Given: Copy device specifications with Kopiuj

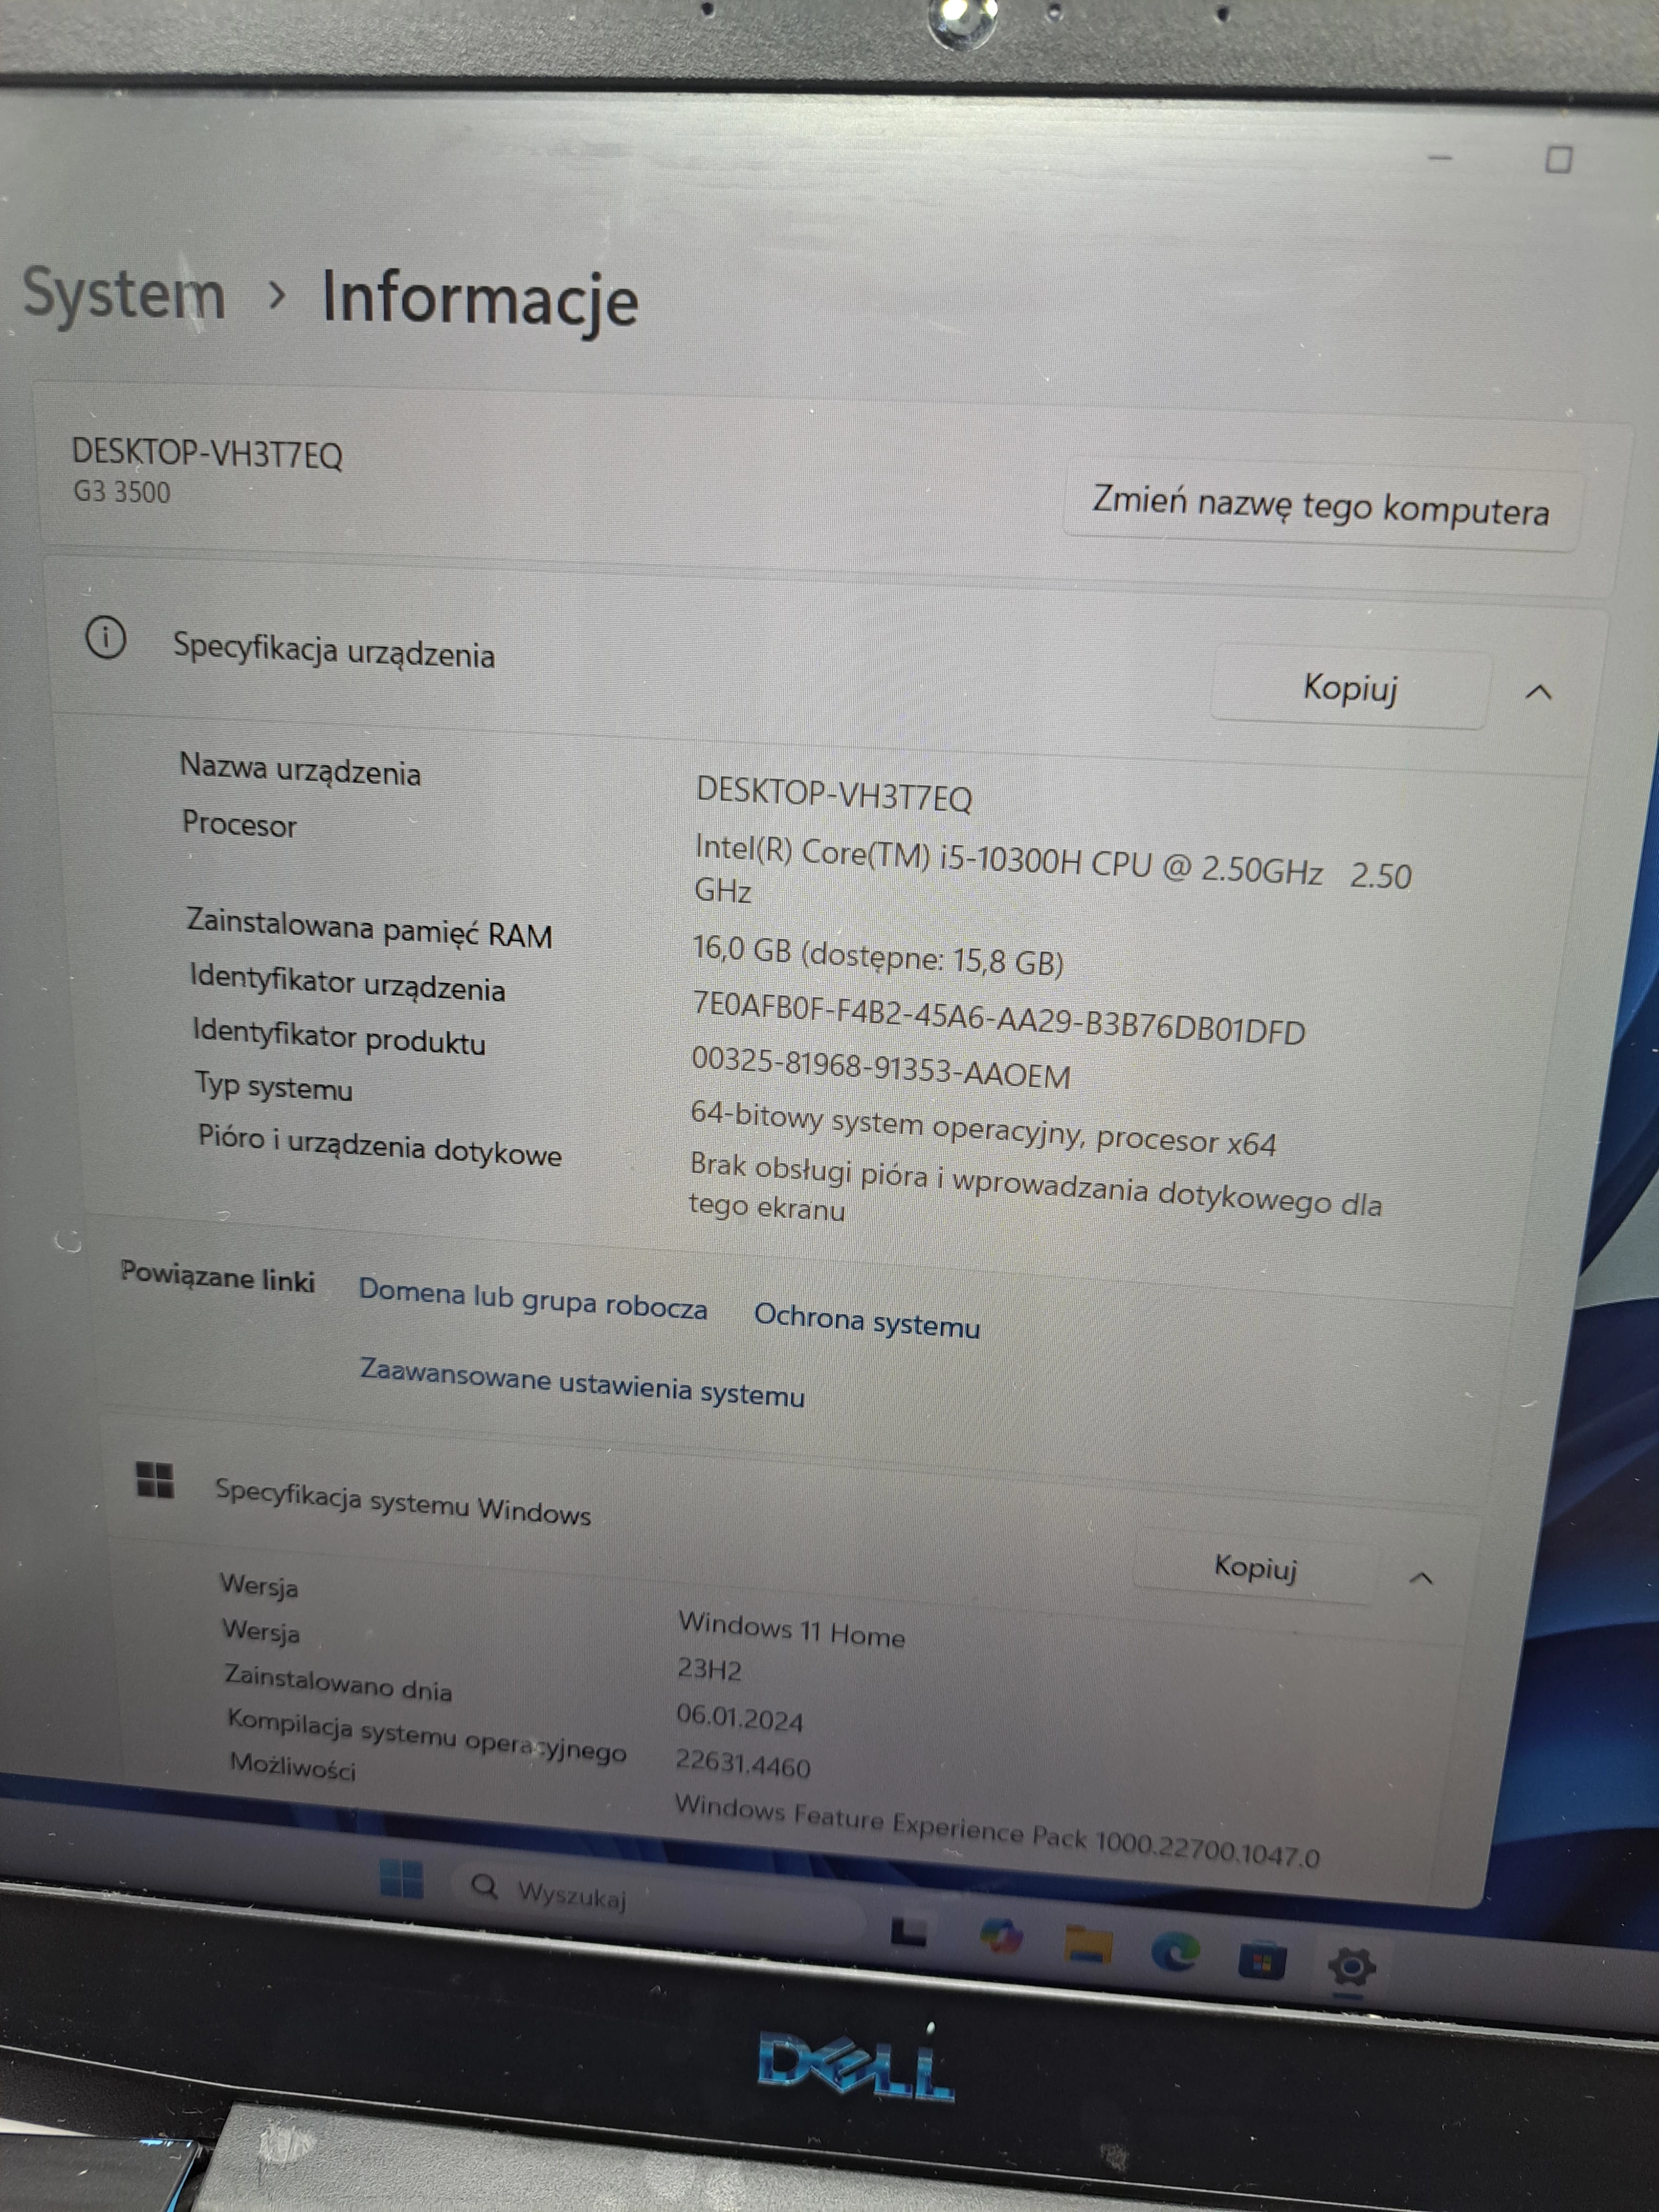Looking at the screenshot, I should [1350, 688].
